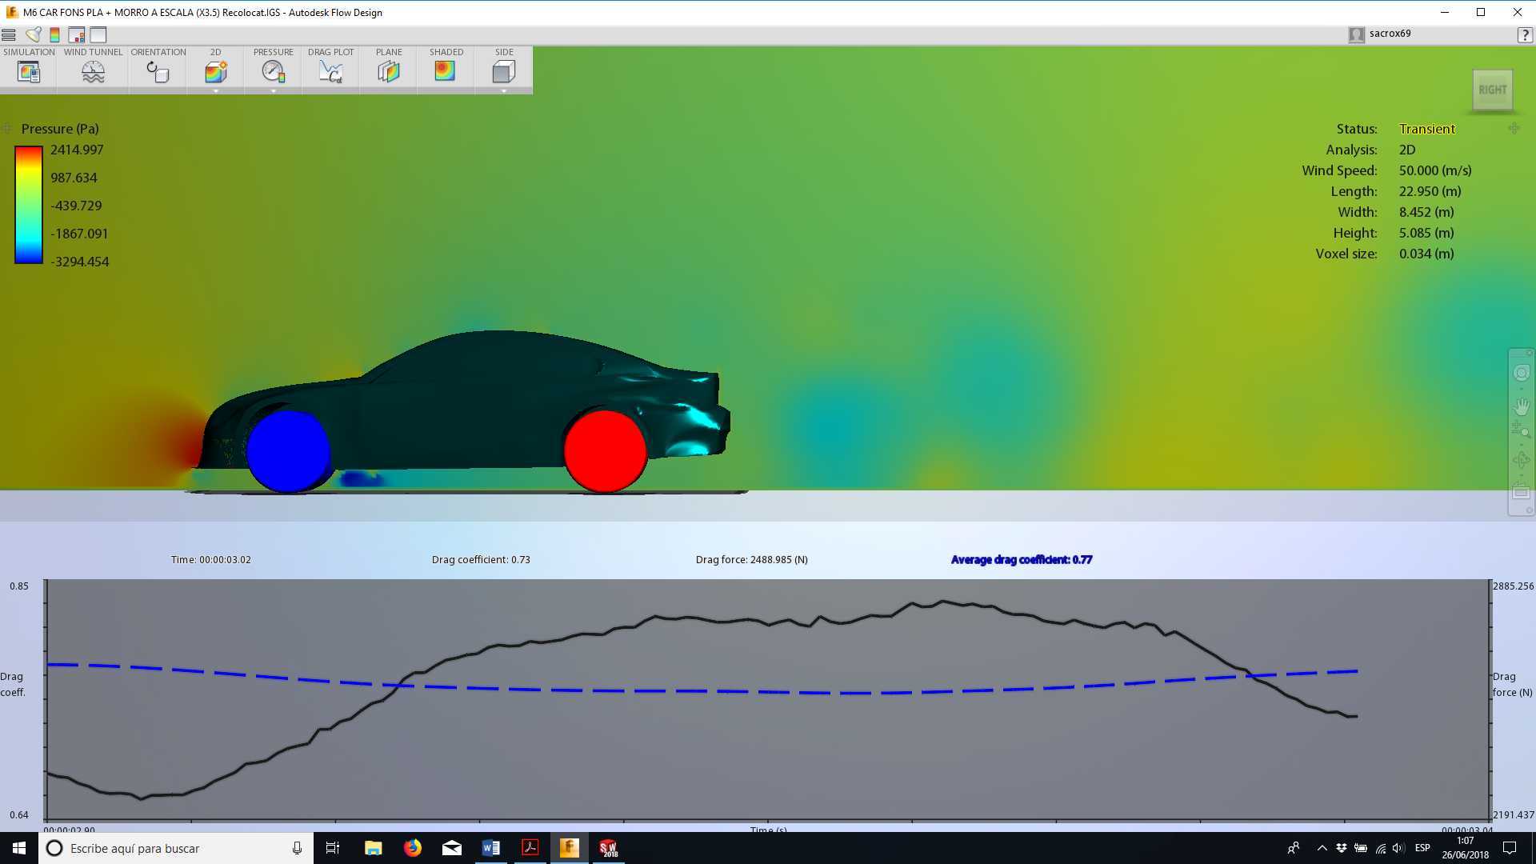Click the status panel move handle near Transient

pos(1514,129)
